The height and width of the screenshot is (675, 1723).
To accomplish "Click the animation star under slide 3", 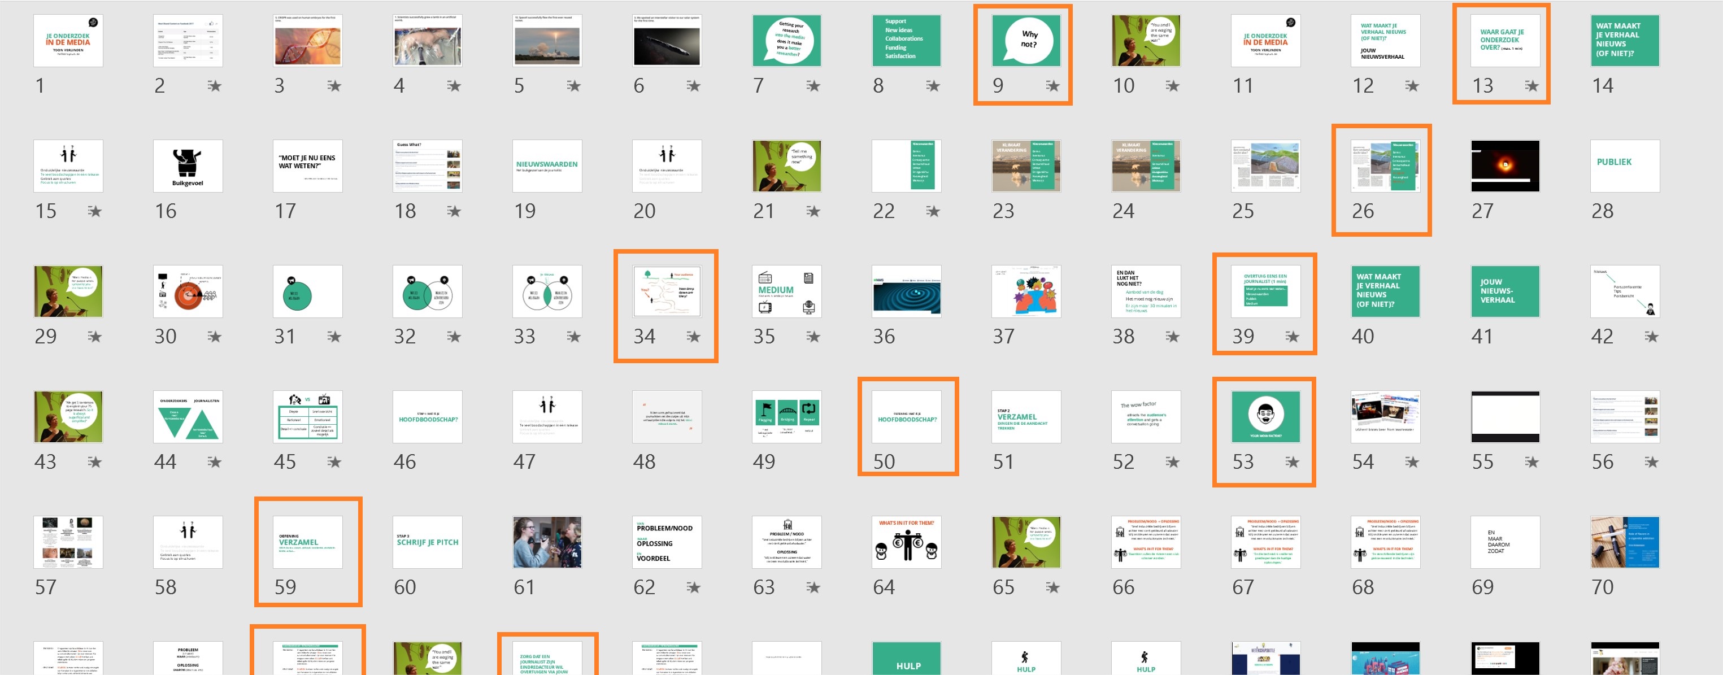I will click(x=334, y=86).
